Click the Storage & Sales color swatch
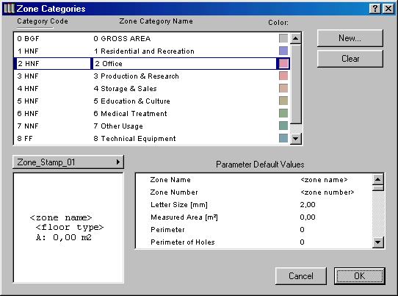The image size is (398, 296). (283, 88)
